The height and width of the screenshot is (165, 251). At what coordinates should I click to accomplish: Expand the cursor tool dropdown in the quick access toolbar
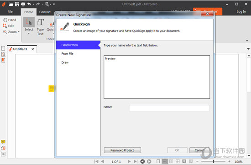point(51,4)
